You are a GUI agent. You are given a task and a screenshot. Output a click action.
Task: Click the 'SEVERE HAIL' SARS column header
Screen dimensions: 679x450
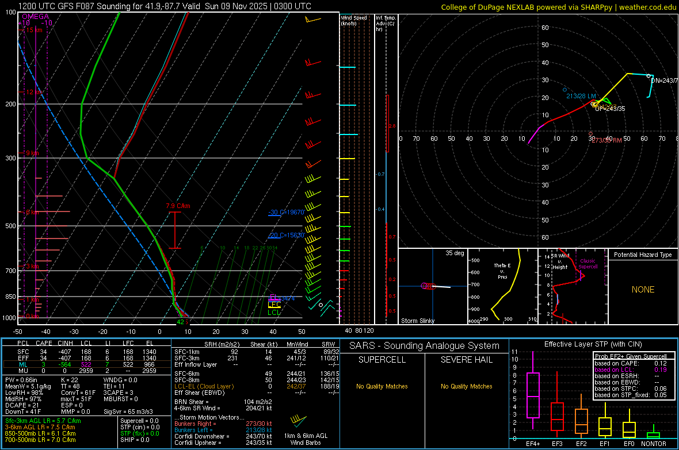click(x=466, y=360)
